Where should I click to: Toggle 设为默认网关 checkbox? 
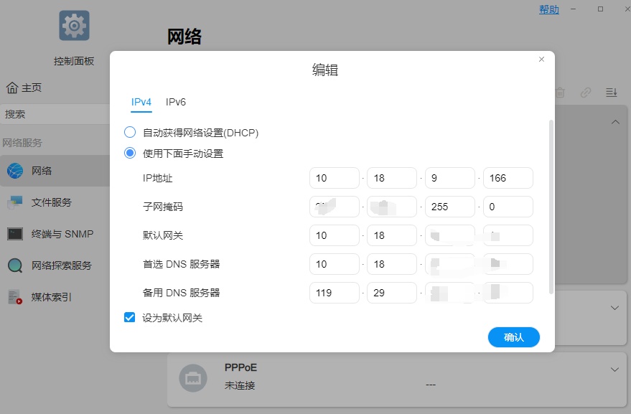130,317
